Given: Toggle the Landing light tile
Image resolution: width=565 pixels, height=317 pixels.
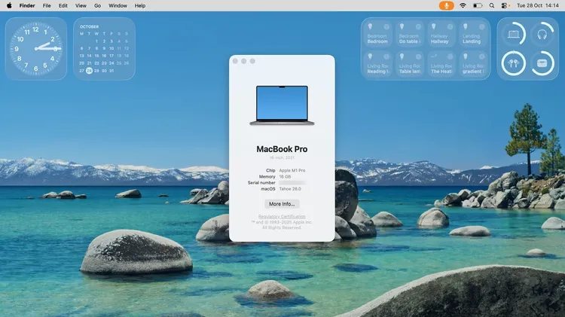Looking at the screenshot, I should (x=472, y=34).
